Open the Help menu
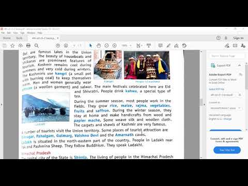This screenshot has width=248, height=186. [40, 33]
